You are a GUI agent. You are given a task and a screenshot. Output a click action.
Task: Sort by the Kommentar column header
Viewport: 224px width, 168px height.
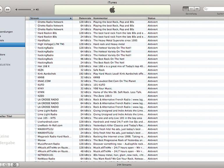coord(120,18)
